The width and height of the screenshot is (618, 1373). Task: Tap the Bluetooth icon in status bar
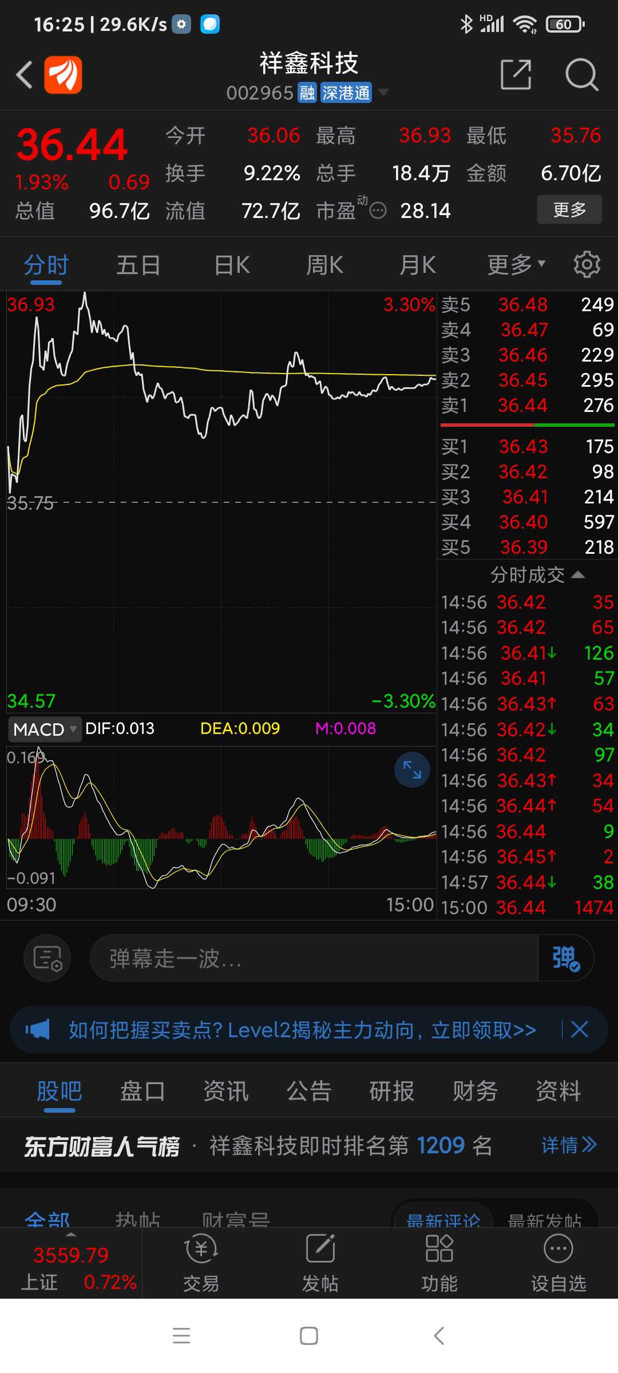pos(466,24)
